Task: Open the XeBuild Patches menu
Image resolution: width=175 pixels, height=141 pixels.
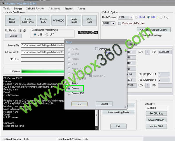Action: 35,8
